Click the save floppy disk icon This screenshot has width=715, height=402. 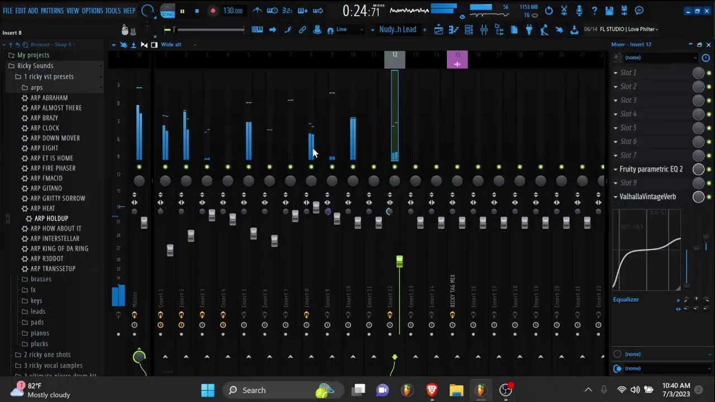(609, 11)
